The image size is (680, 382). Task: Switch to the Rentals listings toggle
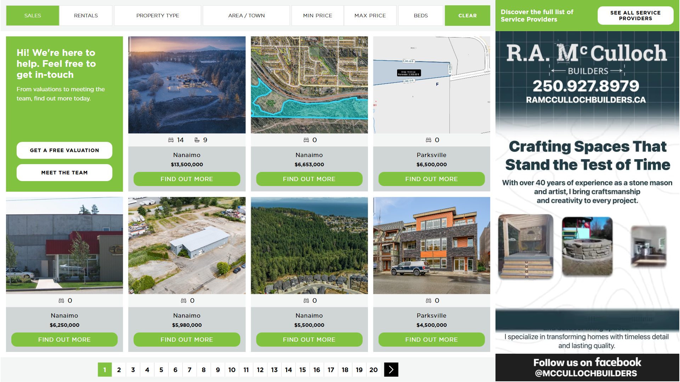pyautogui.click(x=86, y=16)
